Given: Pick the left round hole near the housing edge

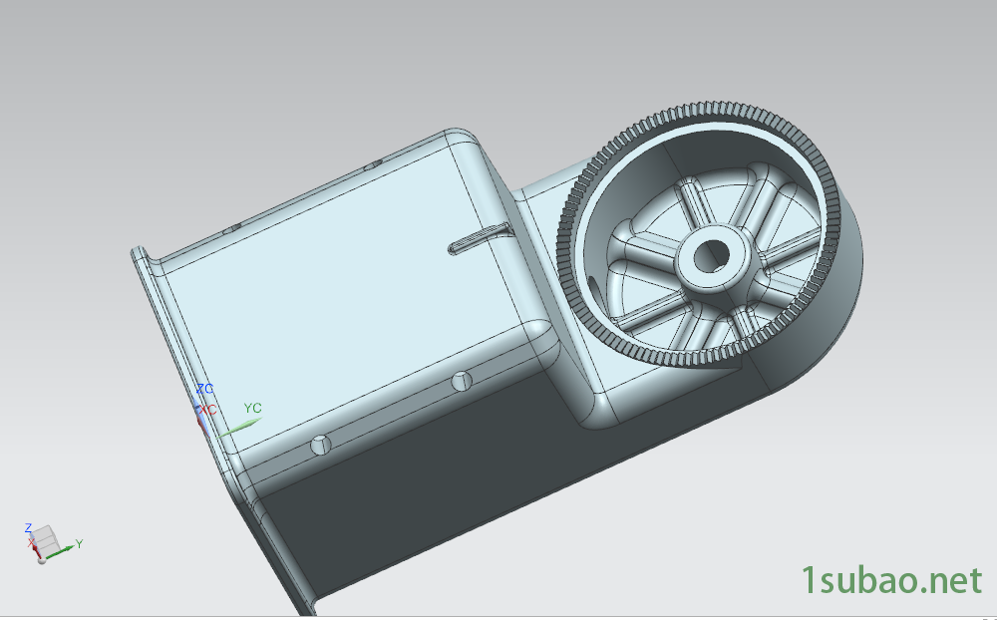Looking at the screenshot, I should (320, 445).
